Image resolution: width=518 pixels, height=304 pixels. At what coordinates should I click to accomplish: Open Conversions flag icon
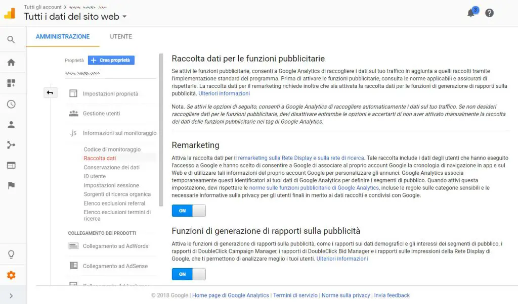coord(11,185)
